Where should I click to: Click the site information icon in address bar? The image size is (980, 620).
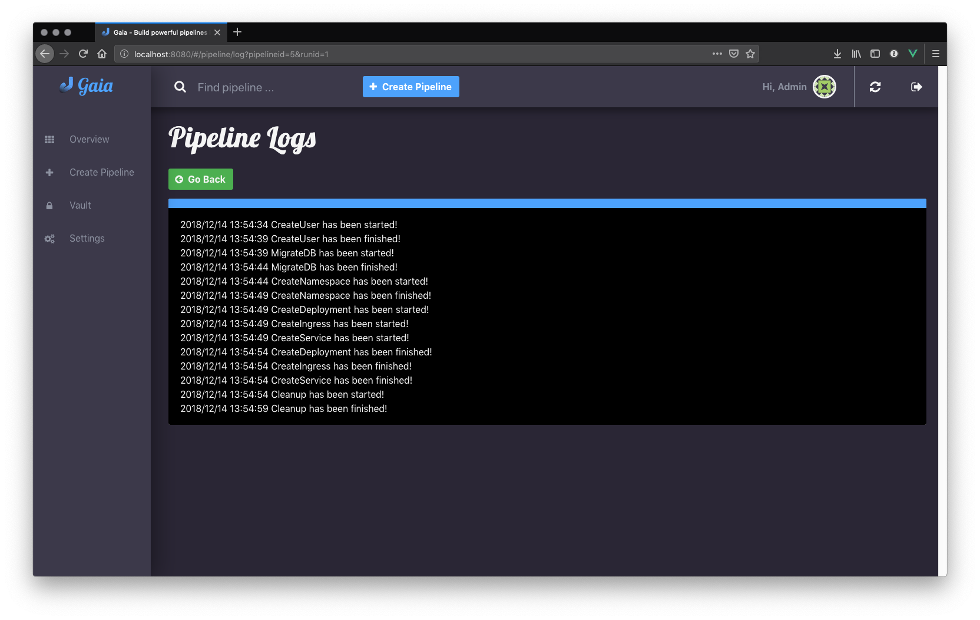click(x=124, y=54)
